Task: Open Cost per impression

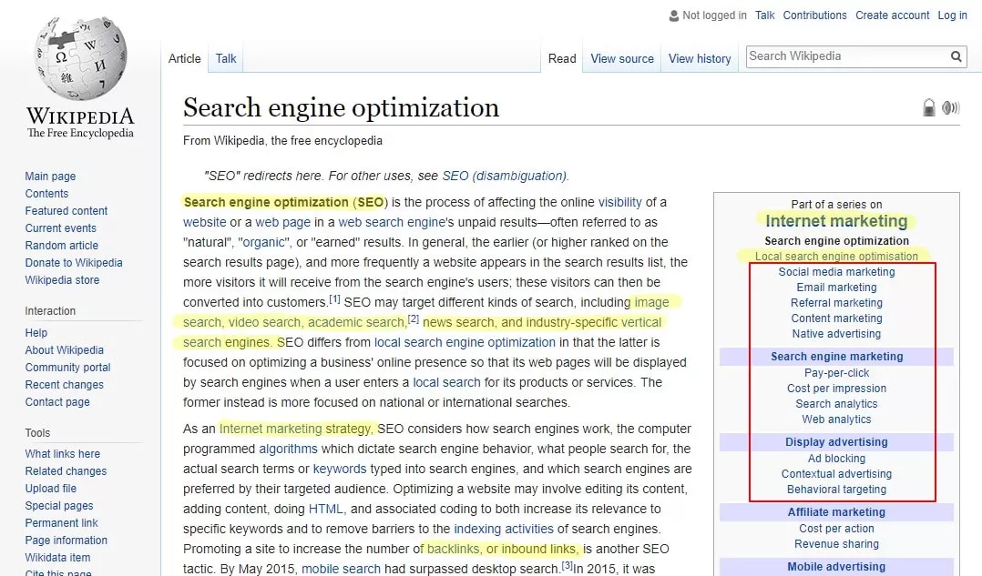Action: click(836, 389)
